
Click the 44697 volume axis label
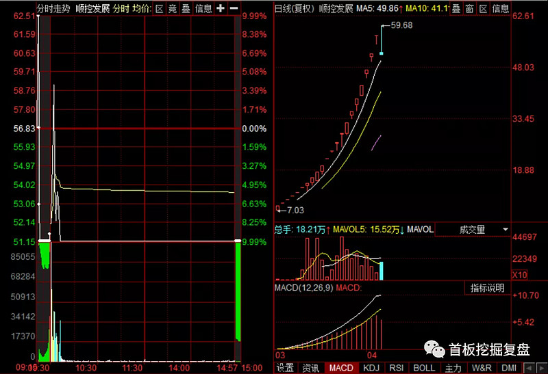point(524,237)
